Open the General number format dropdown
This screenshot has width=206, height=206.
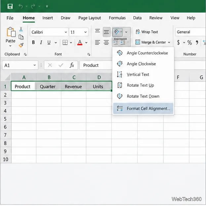coord(190,32)
